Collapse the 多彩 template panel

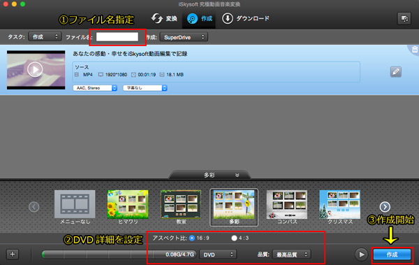click(x=237, y=175)
